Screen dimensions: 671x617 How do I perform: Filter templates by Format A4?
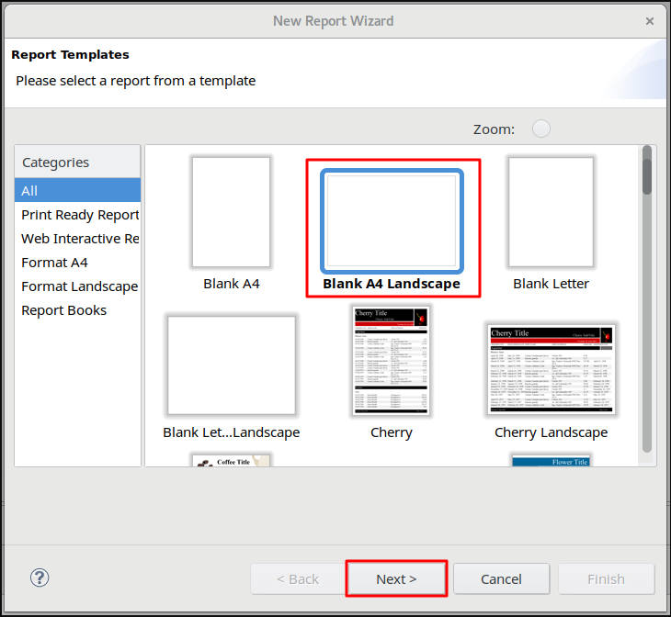point(55,263)
